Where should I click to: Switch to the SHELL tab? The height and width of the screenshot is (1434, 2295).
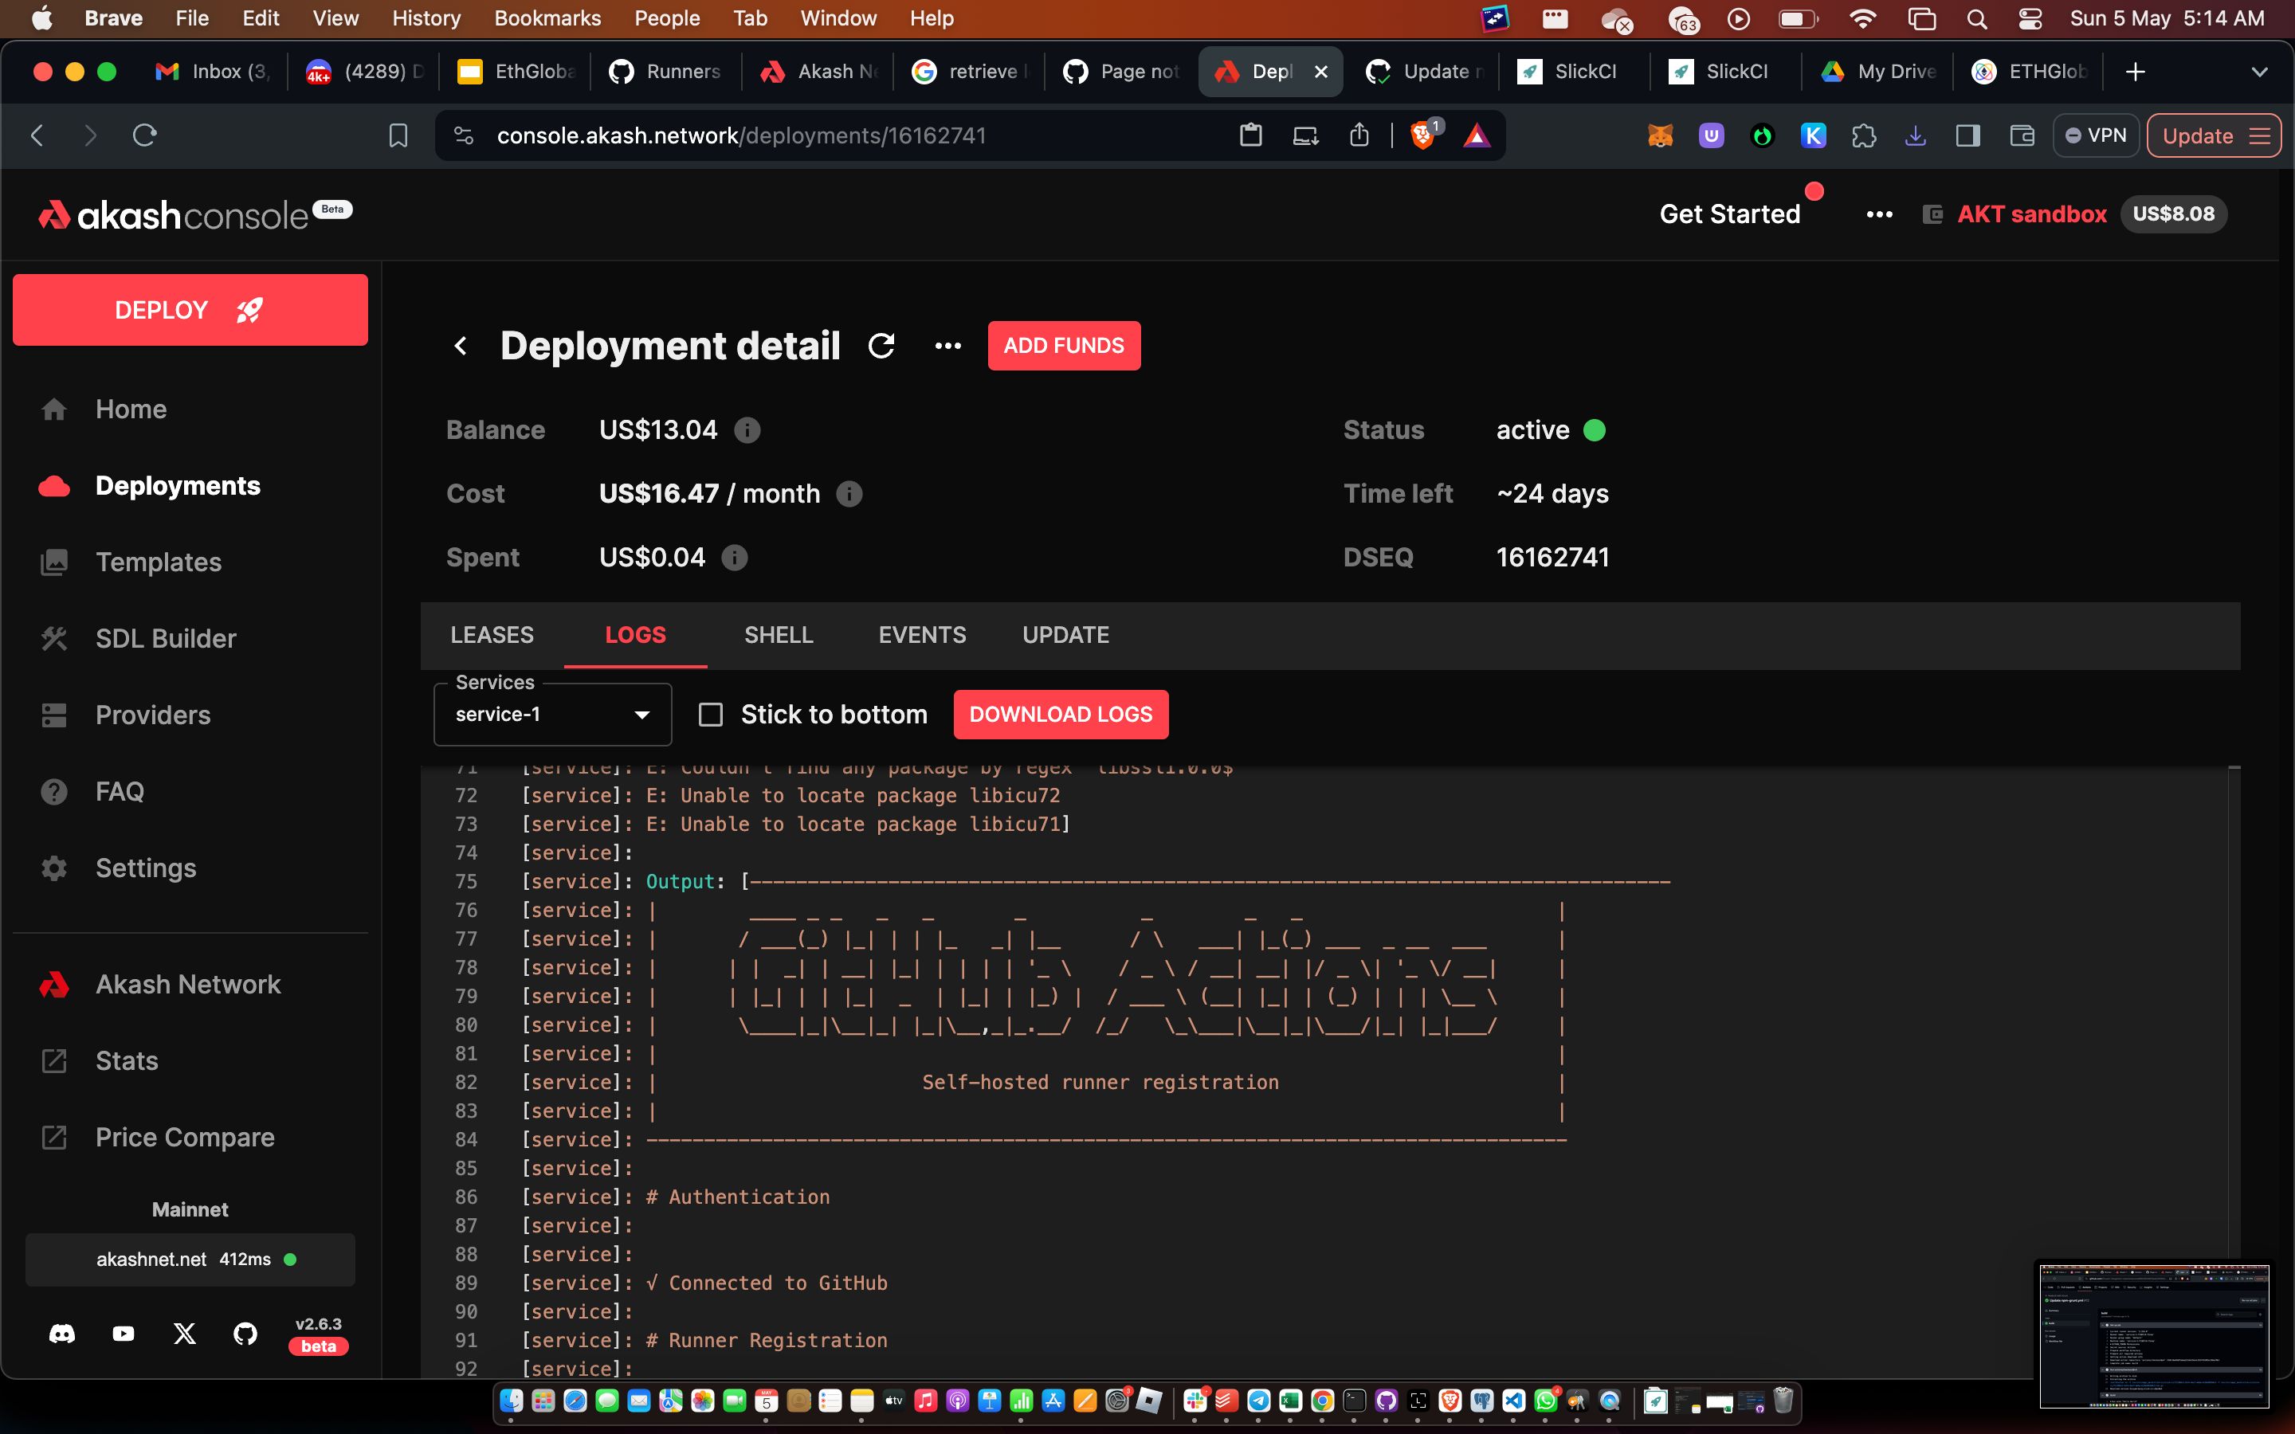click(x=779, y=634)
